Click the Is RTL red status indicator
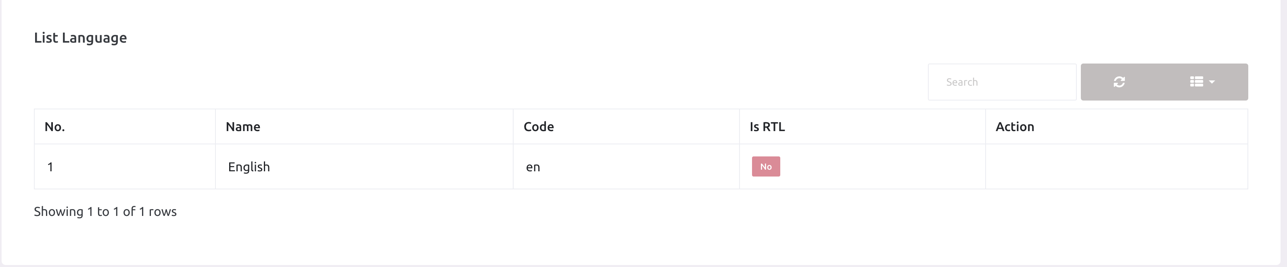 coord(765,166)
